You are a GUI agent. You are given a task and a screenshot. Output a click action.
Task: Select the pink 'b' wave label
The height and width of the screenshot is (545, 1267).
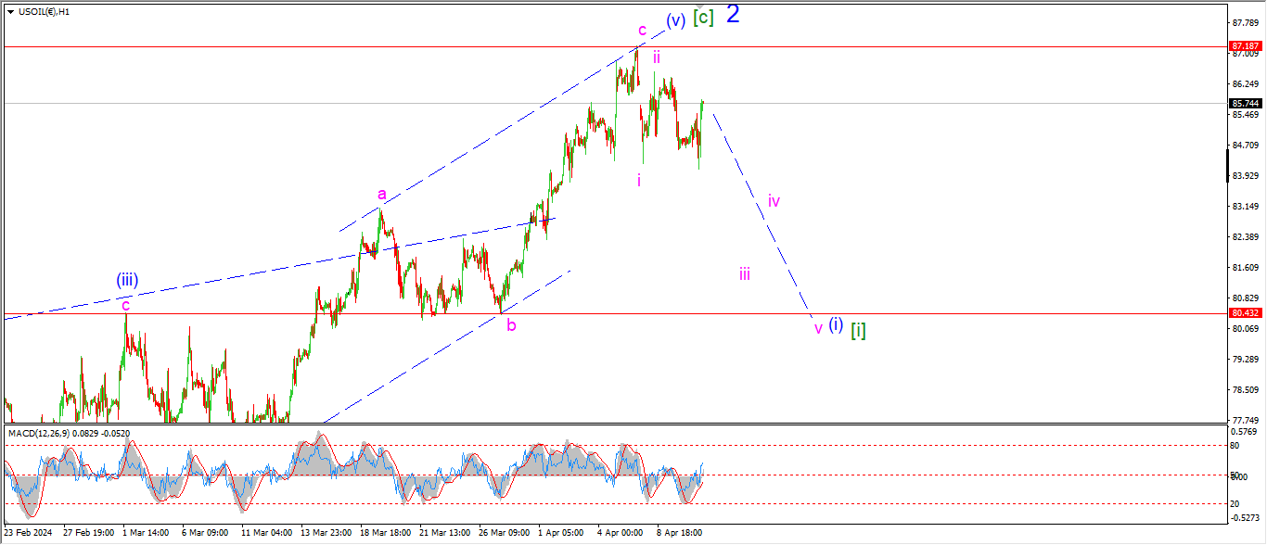(x=511, y=325)
